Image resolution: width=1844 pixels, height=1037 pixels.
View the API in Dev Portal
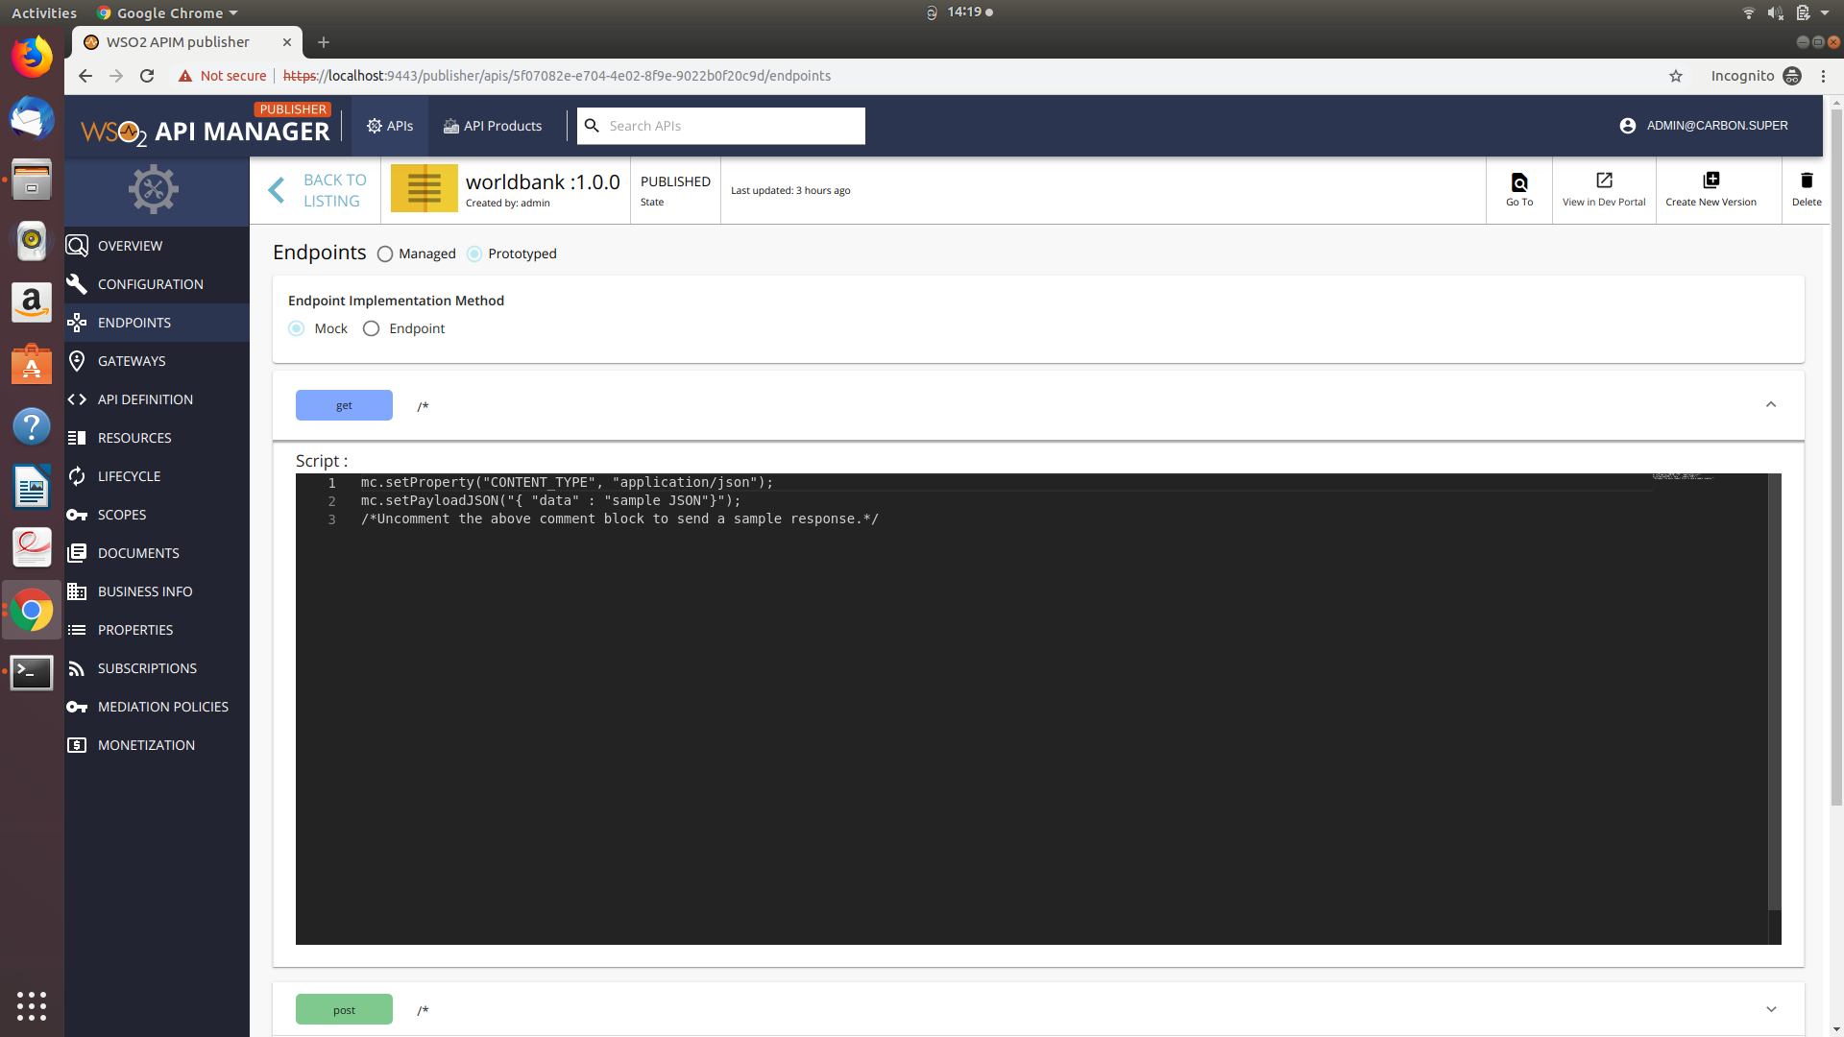(1603, 189)
